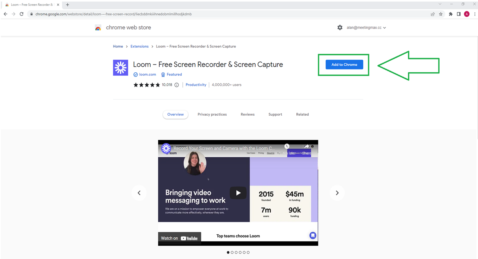This screenshot has width=478, height=259.
Task: Click the Loom channel logo in video
Action: [x=166, y=148]
